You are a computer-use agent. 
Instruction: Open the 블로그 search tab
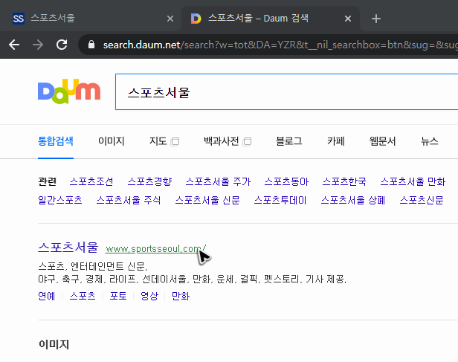click(x=289, y=141)
